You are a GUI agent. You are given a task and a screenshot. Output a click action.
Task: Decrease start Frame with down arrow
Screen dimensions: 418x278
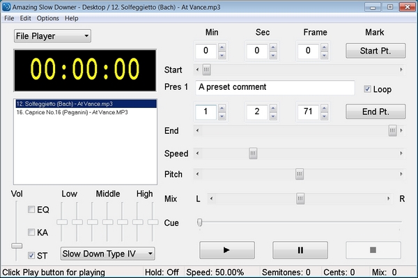click(324, 55)
